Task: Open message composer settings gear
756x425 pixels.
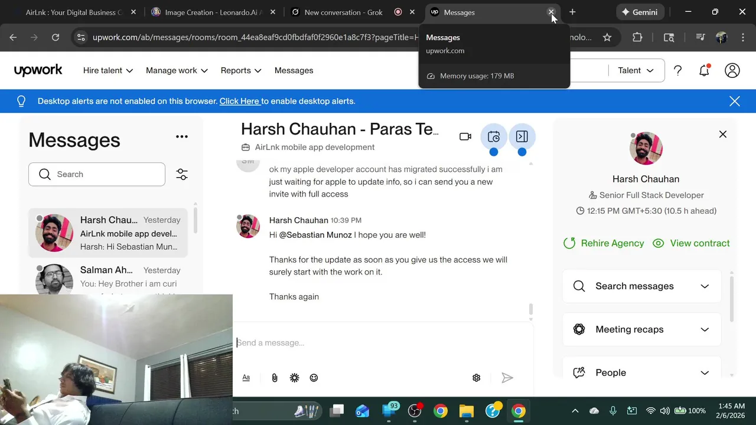Action: tap(477, 378)
